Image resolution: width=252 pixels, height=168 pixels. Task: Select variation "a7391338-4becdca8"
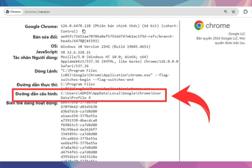tap(79, 121)
